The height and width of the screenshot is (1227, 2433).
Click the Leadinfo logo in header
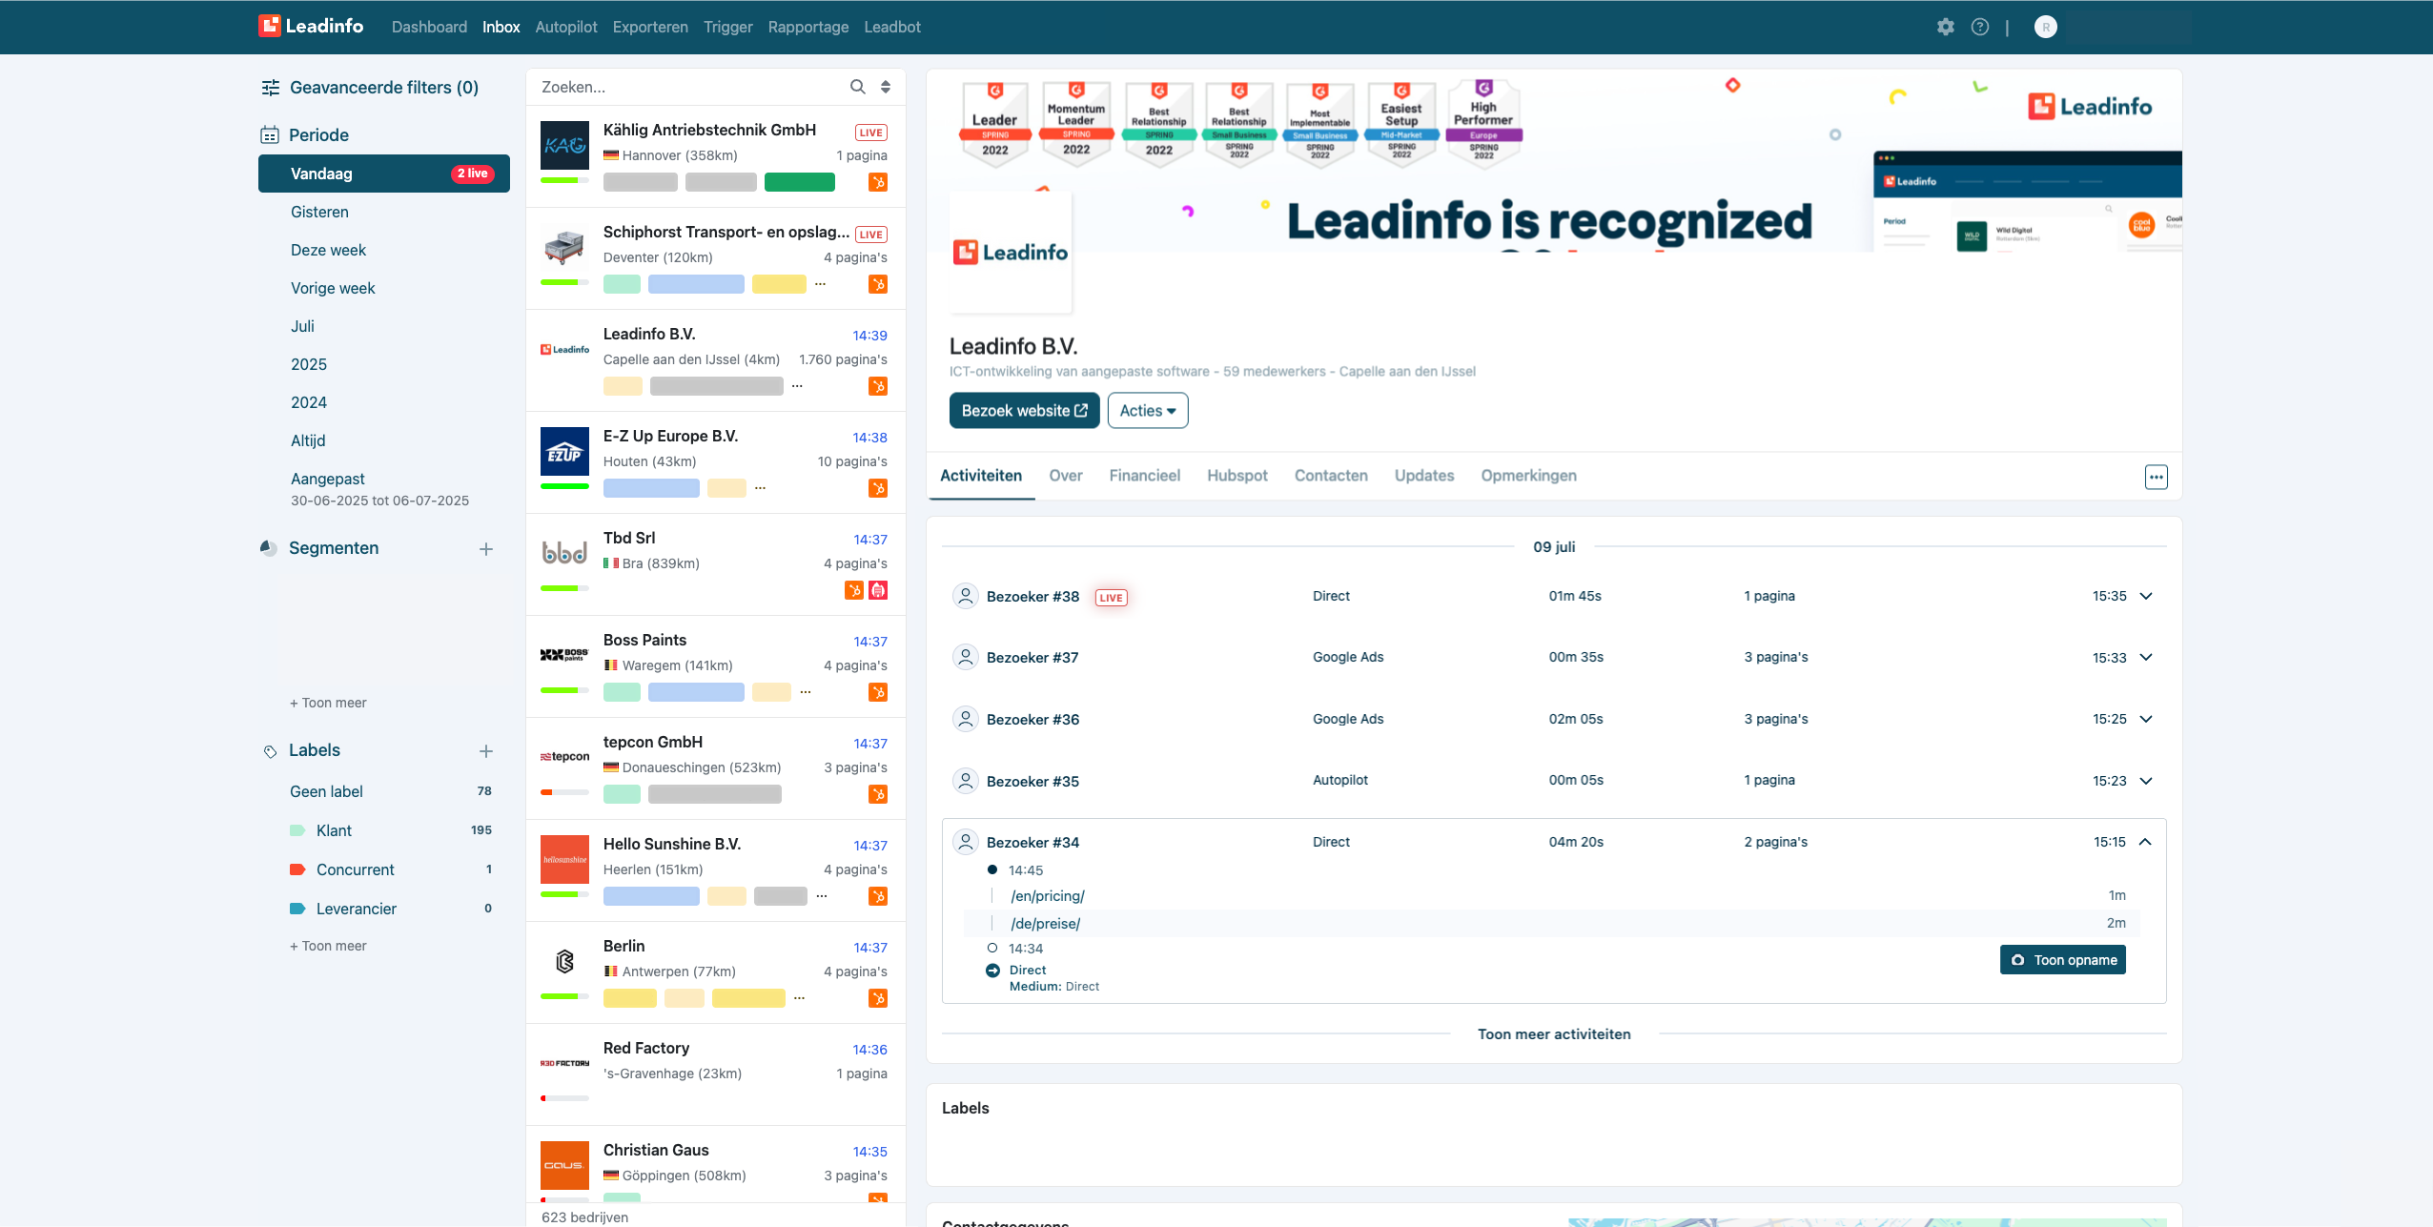coord(311,26)
